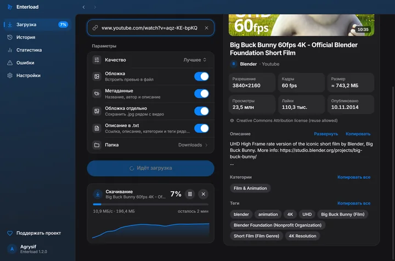The height and width of the screenshot is (261, 395).
Task: Click the video thumbnail preview
Action: (301, 25)
